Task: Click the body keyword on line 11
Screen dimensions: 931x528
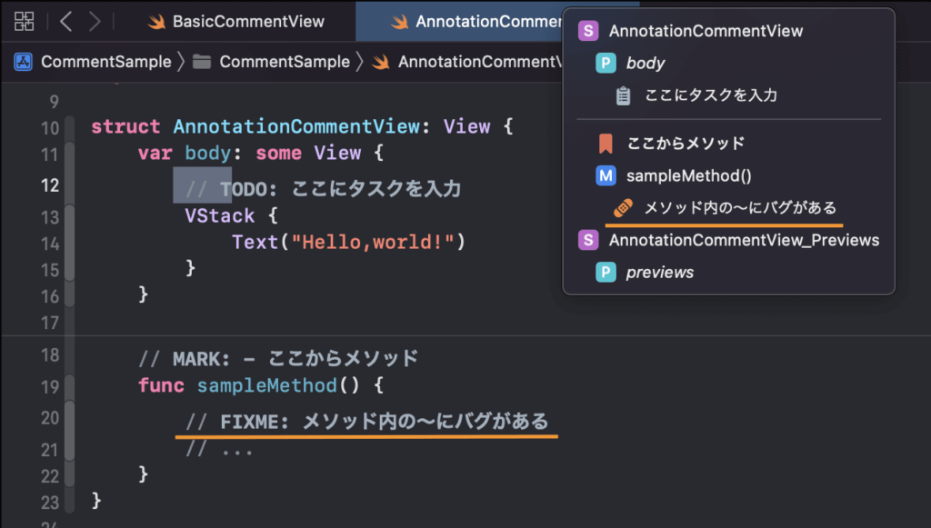Action: point(208,153)
